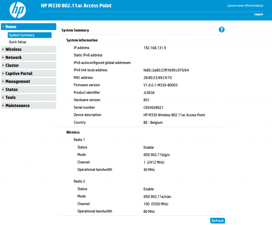
Task: Select System Summary in the sidebar
Action: pos(29,35)
